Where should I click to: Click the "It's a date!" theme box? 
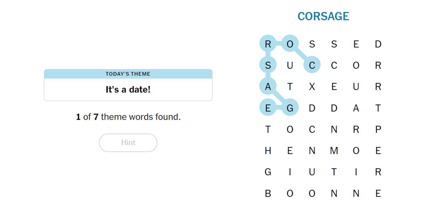pos(128,89)
